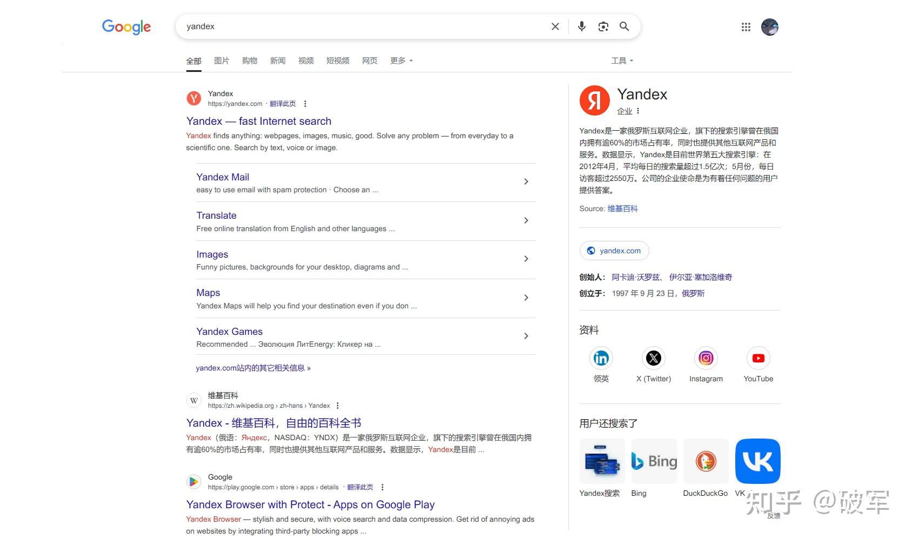Switch to the 网页 tab

[370, 60]
